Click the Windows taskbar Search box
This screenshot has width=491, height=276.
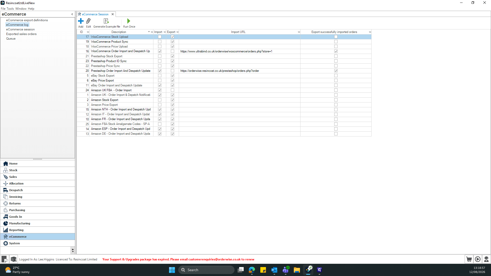click(x=206, y=270)
